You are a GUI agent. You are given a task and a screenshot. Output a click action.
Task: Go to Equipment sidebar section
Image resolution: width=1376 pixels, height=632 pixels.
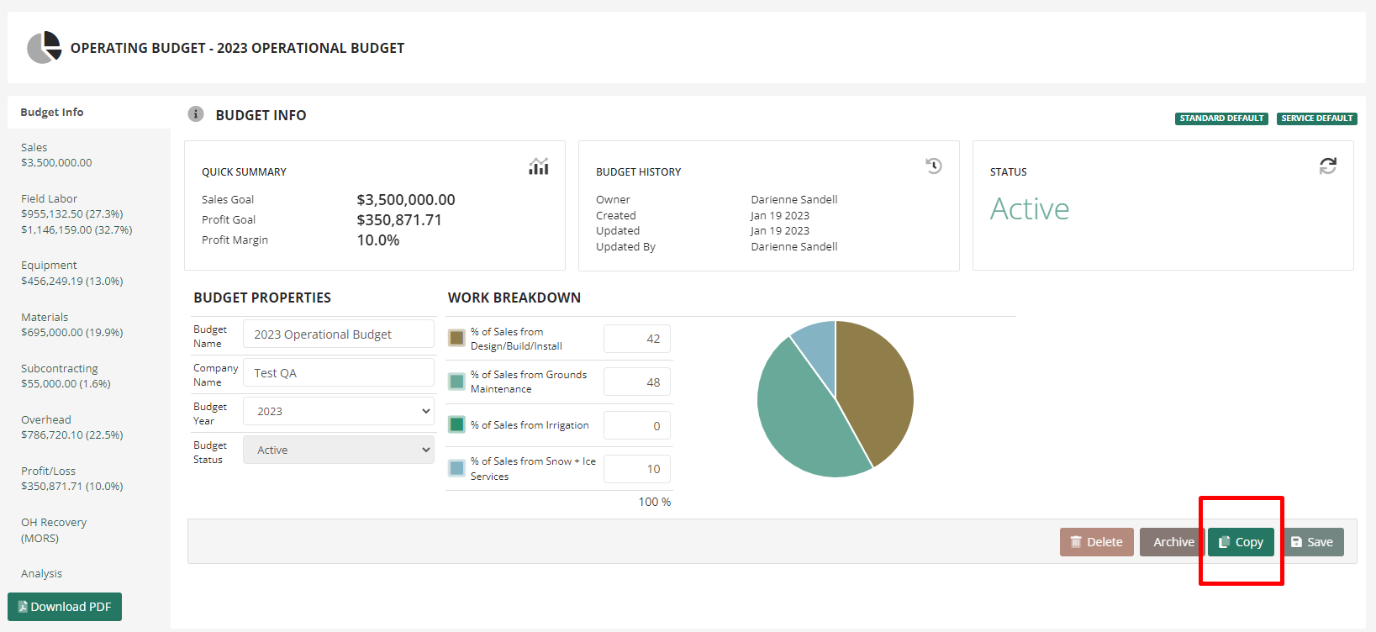71,273
